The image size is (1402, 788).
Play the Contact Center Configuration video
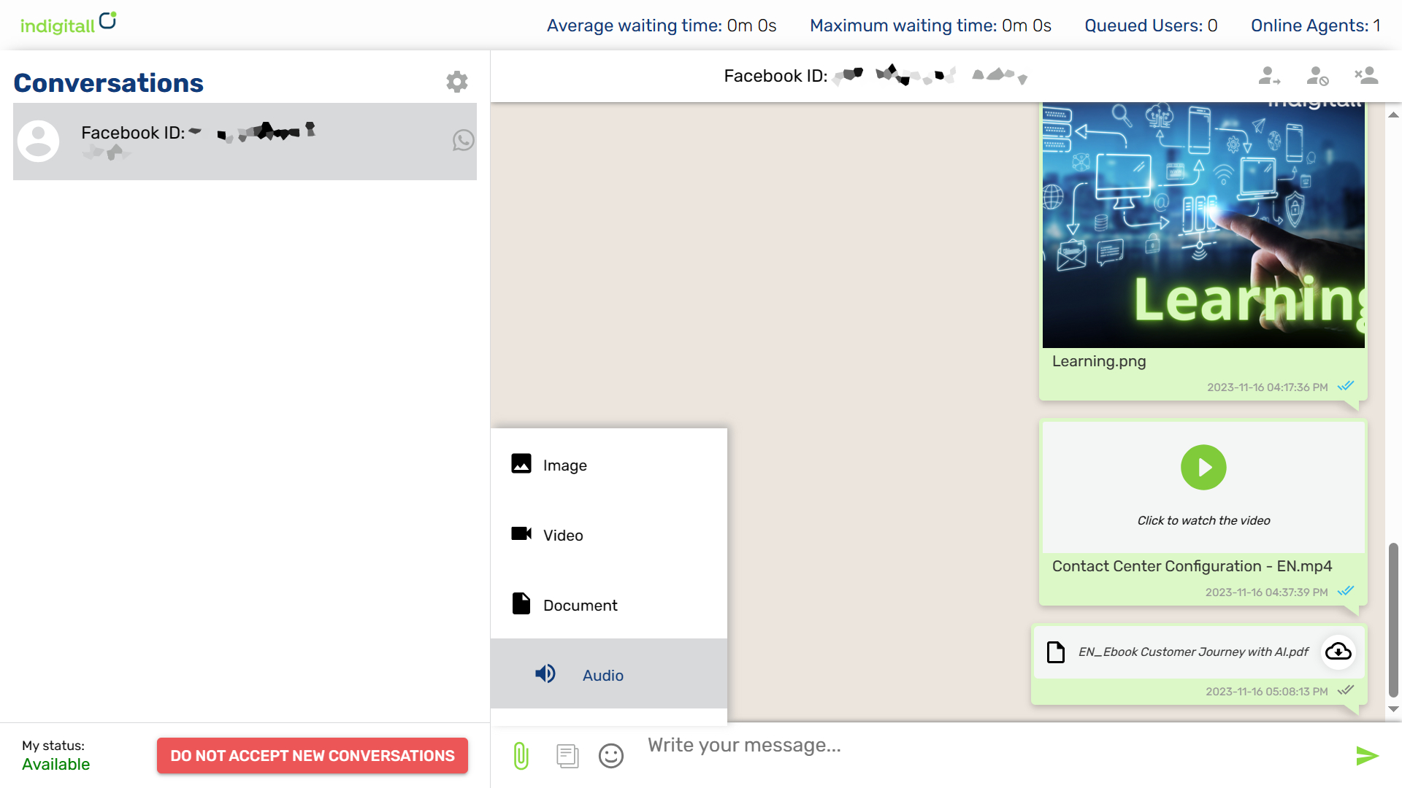pyautogui.click(x=1203, y=468)
